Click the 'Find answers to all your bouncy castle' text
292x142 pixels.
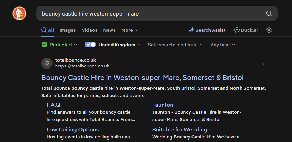(x=89, y=112)
